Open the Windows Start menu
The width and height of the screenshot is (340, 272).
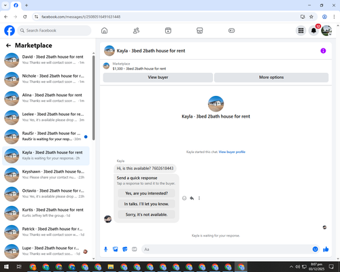point(6,267)
